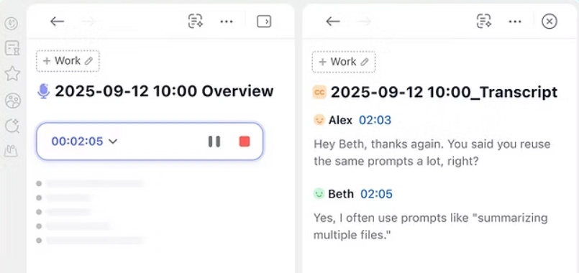The height and width of the screenshot is (273, 579).
Task: Open favorites star icon in sidebar
Action: [12, 74]
